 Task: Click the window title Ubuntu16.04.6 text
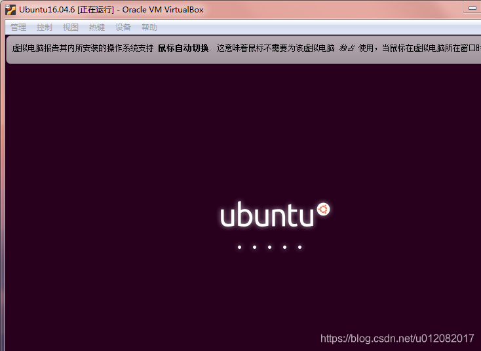tap(47, 10)
